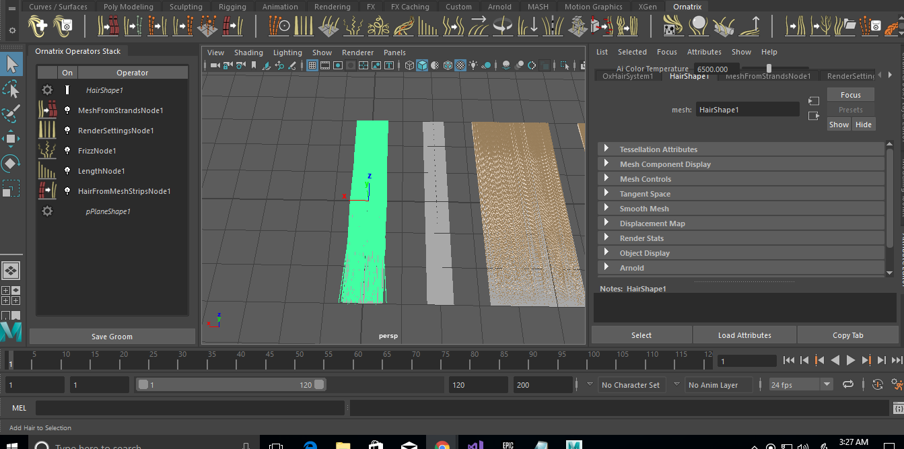This screenshot has width=904, height=449.
Task: Disable the LengthNode1 operator bulb
Action: [67, 171]
